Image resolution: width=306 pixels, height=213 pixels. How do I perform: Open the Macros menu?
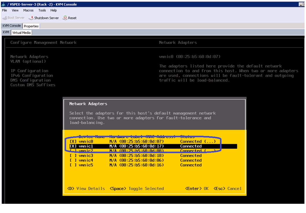pyautogui.click(x=28, y=10)
